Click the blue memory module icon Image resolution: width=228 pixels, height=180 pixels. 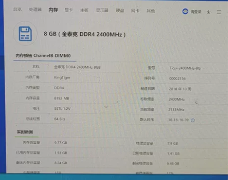(x=25, y=33)
